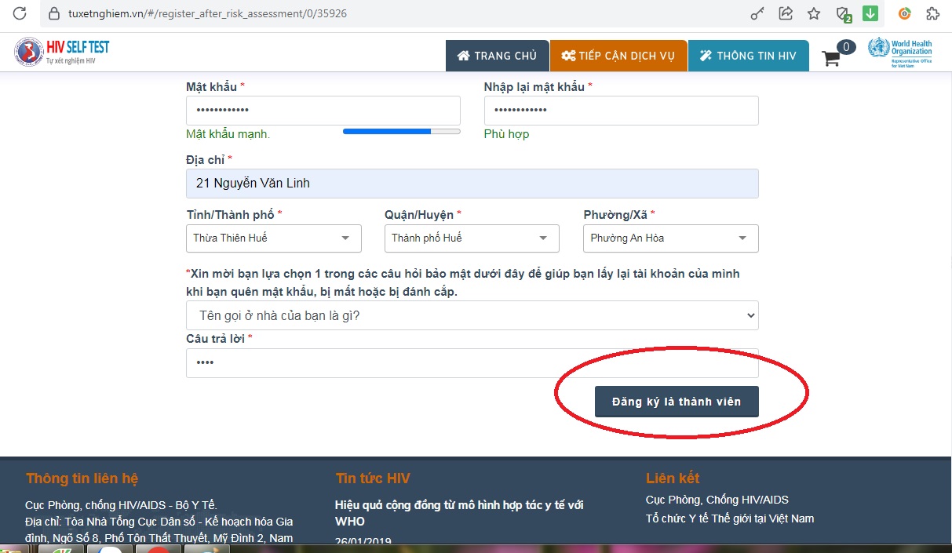
Task: Open the shopping cart icon
Action: tap(831, 57)
